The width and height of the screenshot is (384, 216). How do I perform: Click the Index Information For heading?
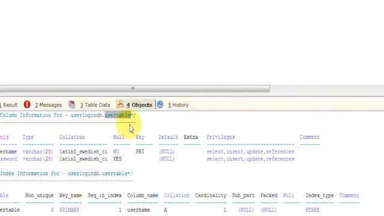point(67,173)
